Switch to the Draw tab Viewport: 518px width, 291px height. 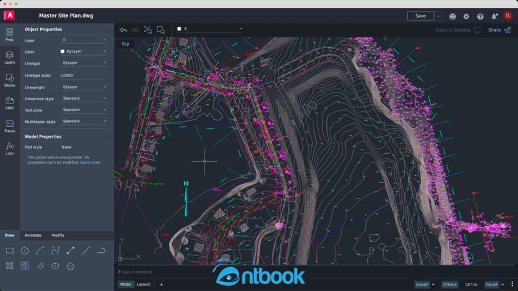[10, 235]
